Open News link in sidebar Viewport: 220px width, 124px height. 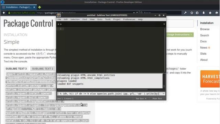pyautogui.click(x=203, y=48)
